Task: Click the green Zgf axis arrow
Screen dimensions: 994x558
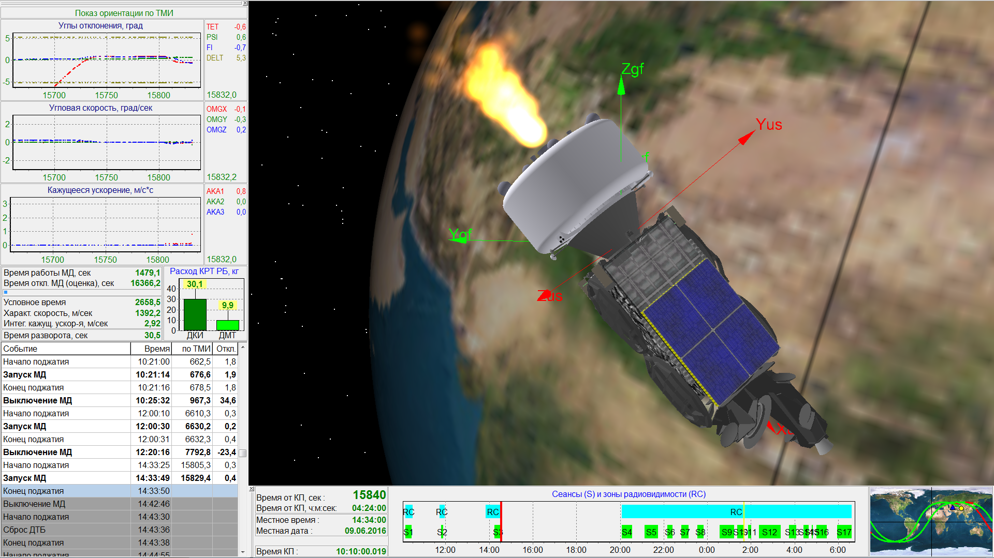Action: (x=621, y=86)
